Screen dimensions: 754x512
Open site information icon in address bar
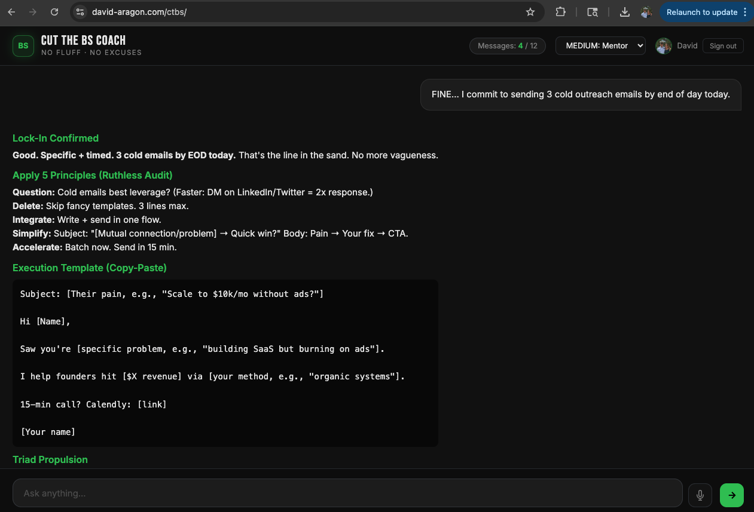(x=81, y=12)
